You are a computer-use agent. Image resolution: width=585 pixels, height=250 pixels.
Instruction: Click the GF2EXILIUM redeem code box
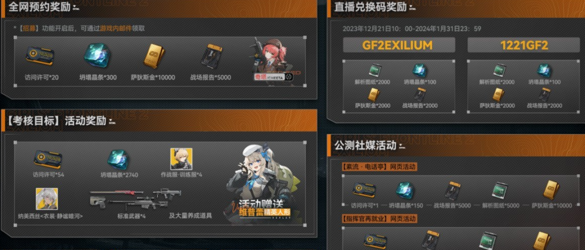pyautogui.click(x=399, y=45)
